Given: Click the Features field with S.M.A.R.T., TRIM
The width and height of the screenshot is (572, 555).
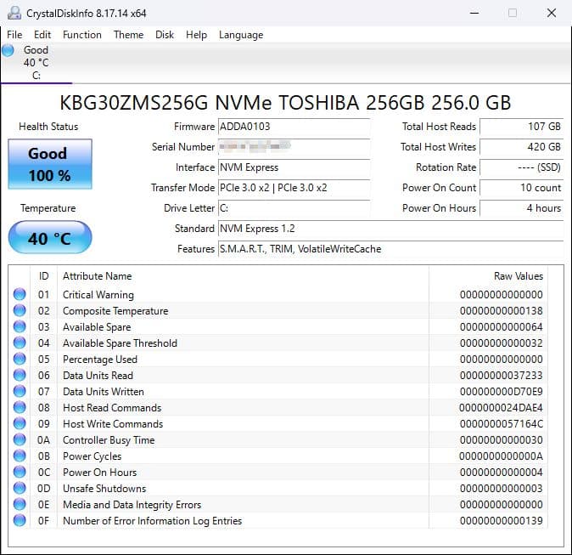Looking at the screenshot, I should (x=390, y=249).
